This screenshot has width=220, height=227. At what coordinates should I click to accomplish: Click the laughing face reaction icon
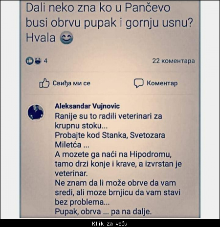[x=38, y=61]
